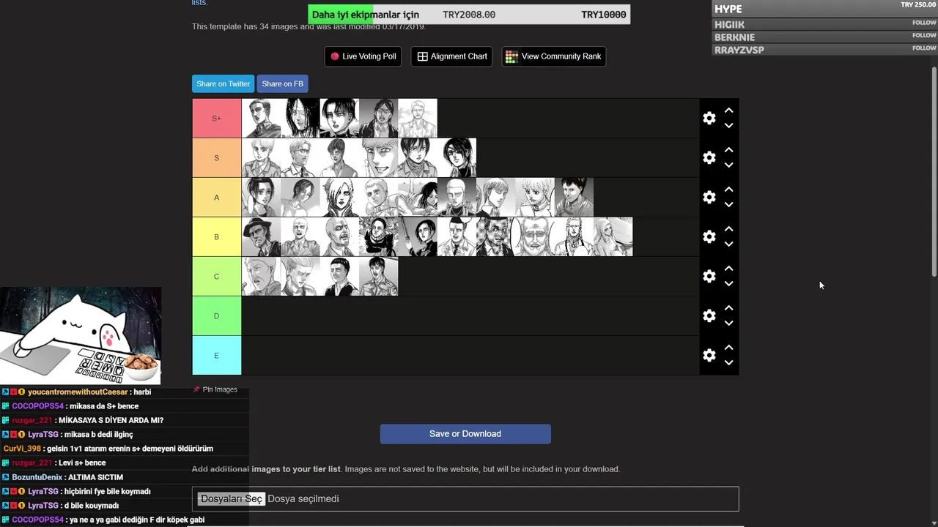Move S+ row down with arrow
This screenshot has height=527, width=938.
tap(728, 126)
